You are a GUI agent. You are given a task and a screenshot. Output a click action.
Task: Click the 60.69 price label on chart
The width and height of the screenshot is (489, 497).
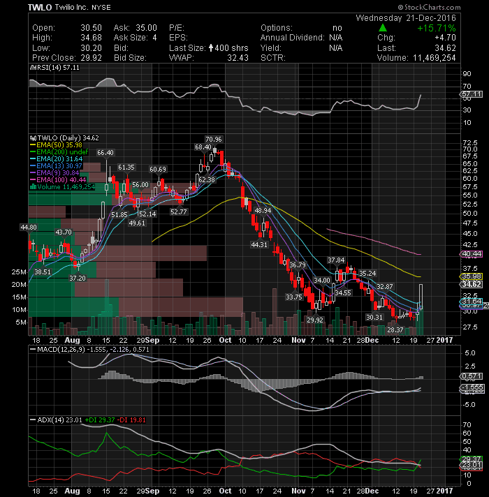[x=158, y=170]
